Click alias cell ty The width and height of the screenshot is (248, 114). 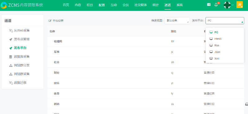tap(172, 94)
